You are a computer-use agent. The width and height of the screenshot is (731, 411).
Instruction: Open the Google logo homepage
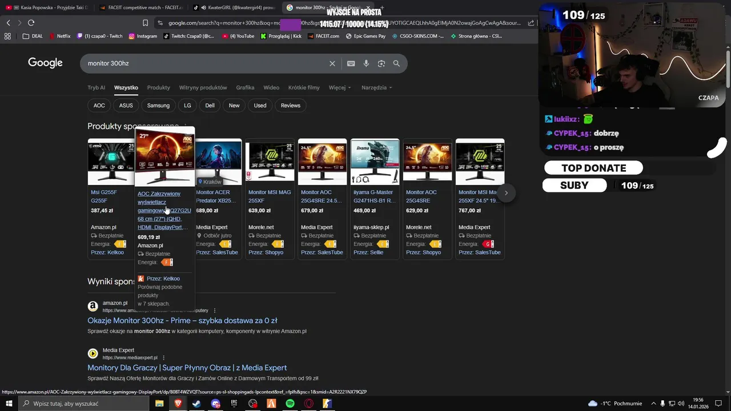coord(45,63)
